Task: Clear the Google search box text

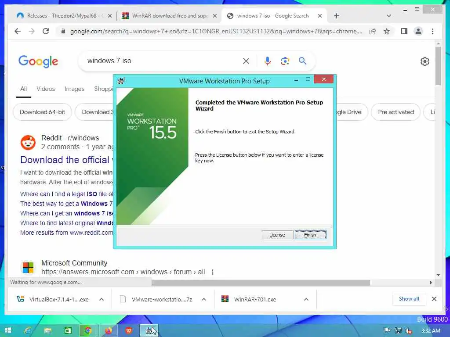Action: point(246,61)
